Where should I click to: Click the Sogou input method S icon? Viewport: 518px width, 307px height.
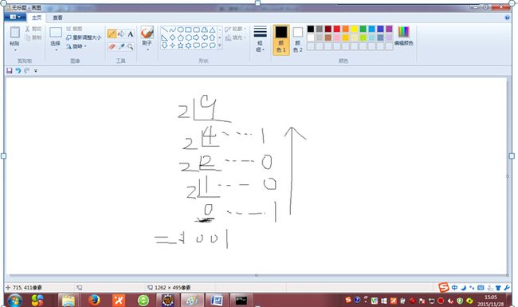tap(444, 287)
